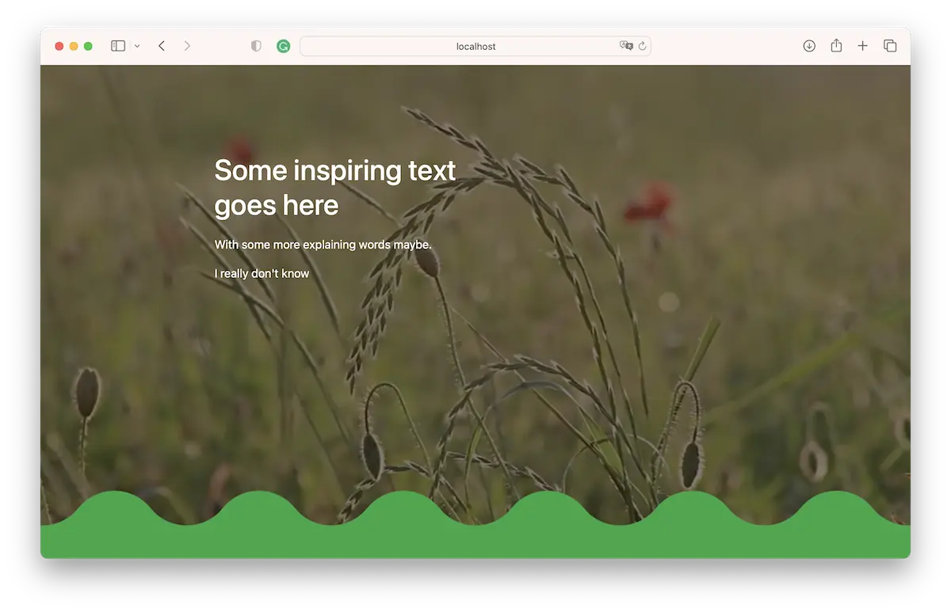The width and height of the screenshot is (951, 612).
Task: Click the "Some inspiring text goes here" heading
Action: point(334,188)
